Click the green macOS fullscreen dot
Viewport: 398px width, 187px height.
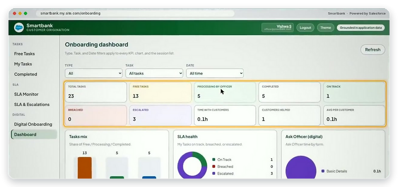[25, 13]
